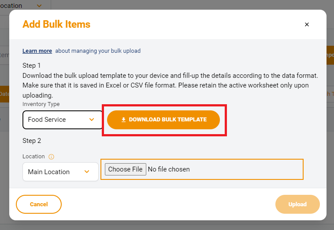Click the download arrow icon in template button

coord(123,120)
